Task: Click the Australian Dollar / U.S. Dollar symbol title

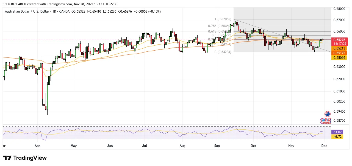Action: coord(27,11)
